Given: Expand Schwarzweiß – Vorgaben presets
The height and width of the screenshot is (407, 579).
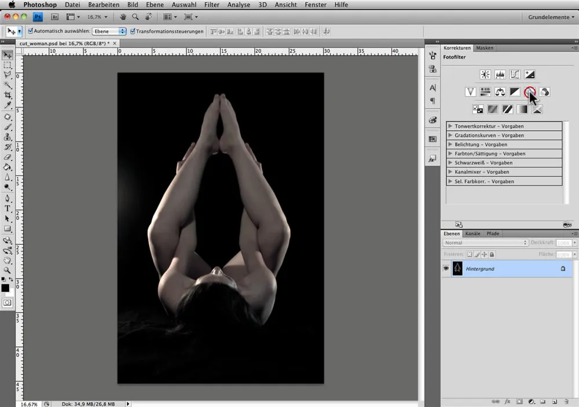Looking at the screenshot, I should [450, 163].
